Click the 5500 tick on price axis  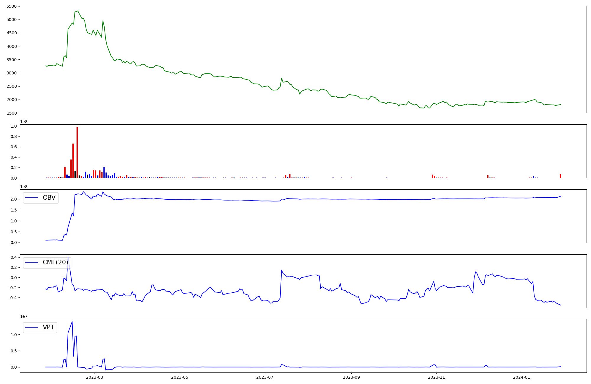point(12,6)
